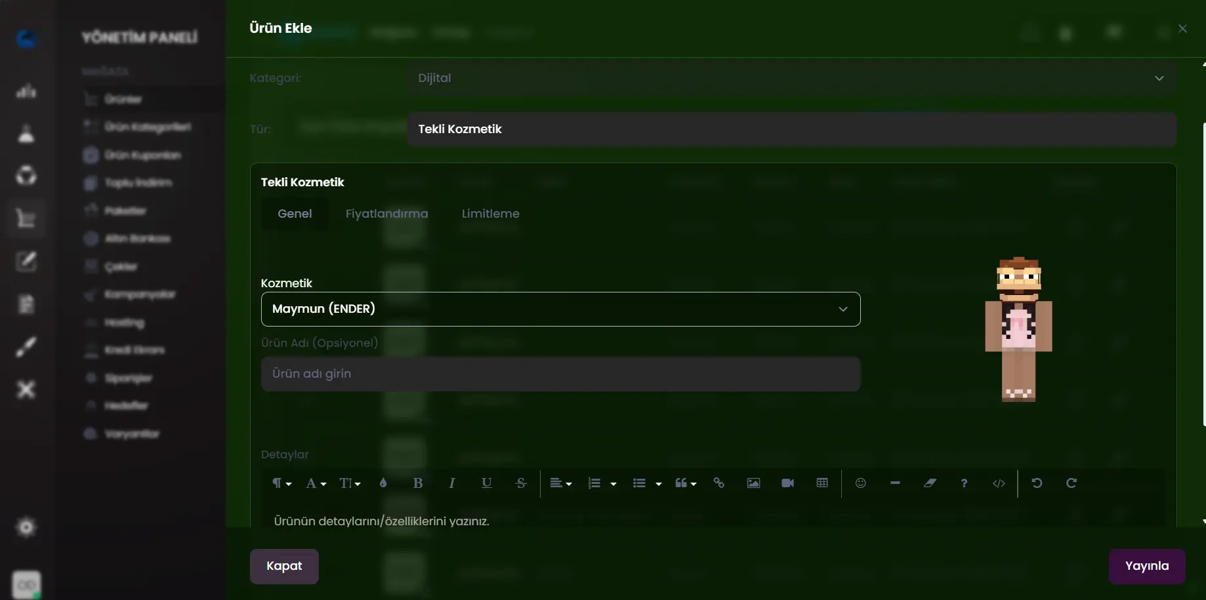
Task: Click the Tür field Tekli Kozmetik
Action: [791, 129]
